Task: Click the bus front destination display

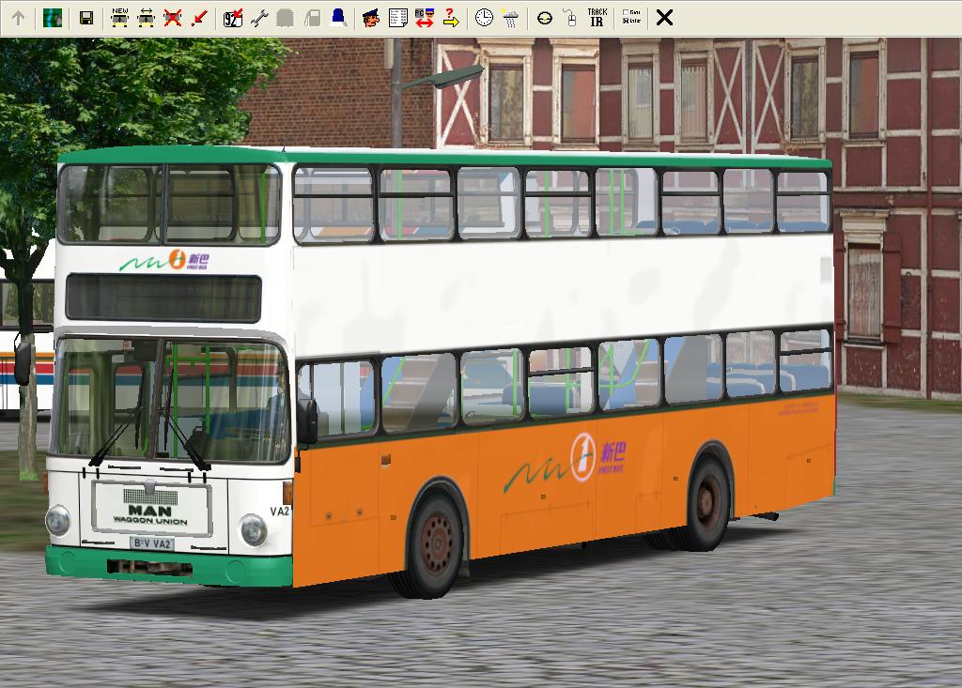Action: tap(163, 298)
